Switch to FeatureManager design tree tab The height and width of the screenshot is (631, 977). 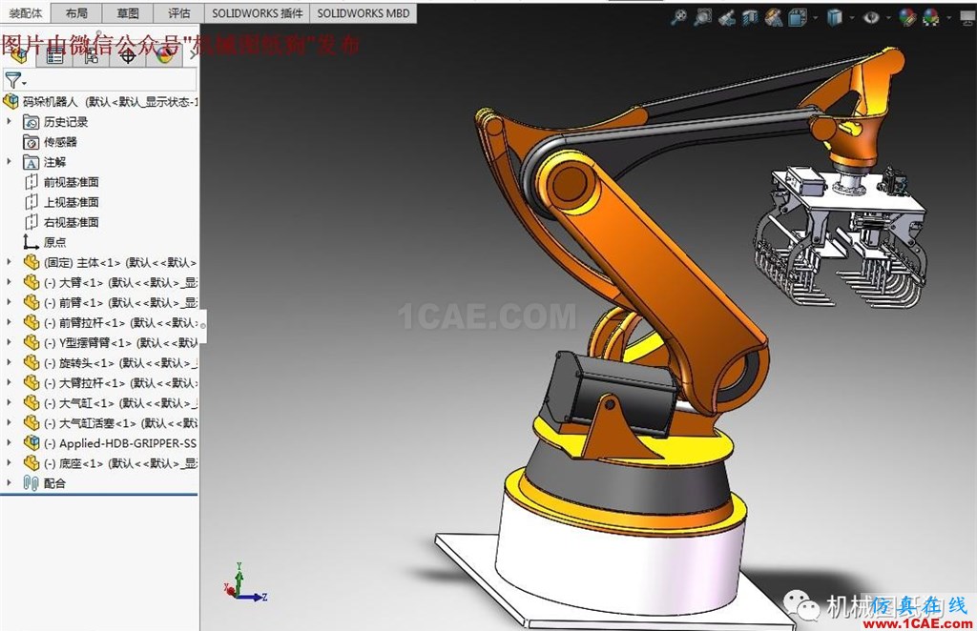tap(19, 55)
